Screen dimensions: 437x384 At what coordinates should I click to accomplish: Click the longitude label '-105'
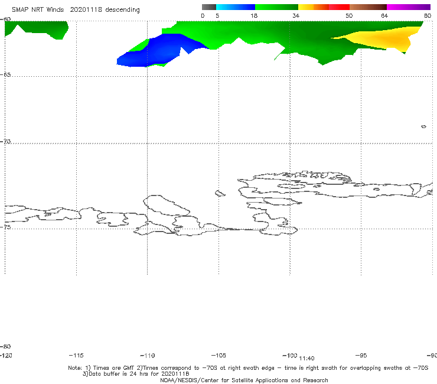coord(218,356)
